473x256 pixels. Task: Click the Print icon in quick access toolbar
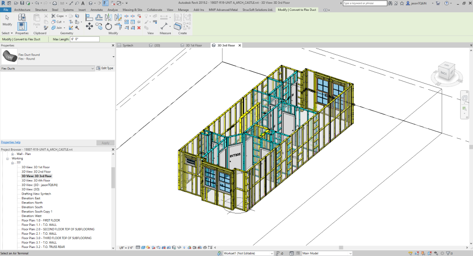(56, 3)
